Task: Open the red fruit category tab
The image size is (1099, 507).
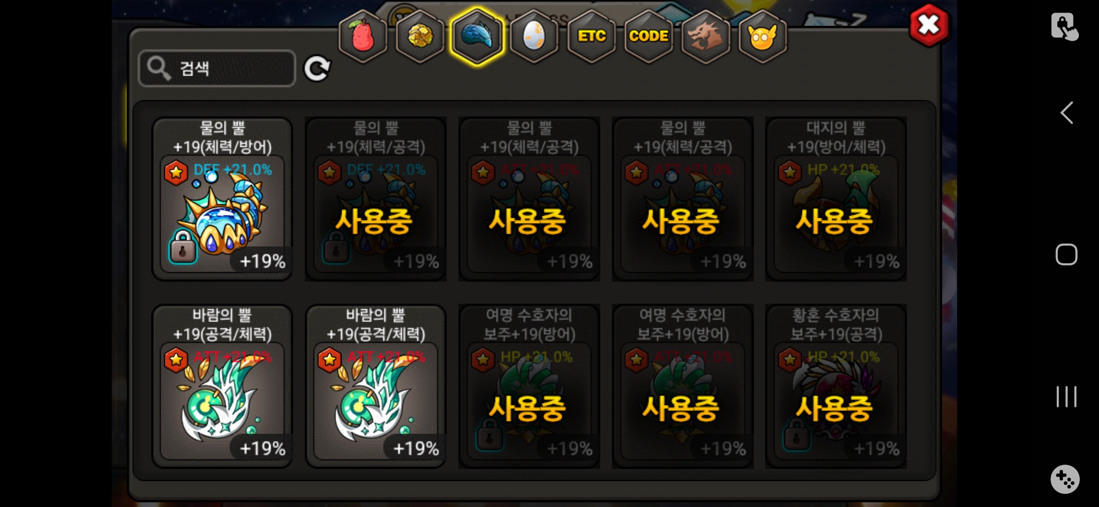Action: pos(363,37)
